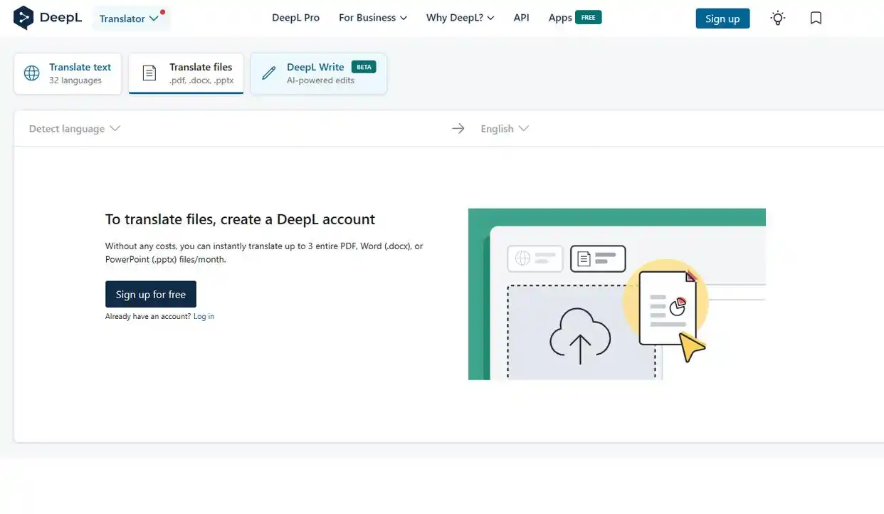This screenshot has height=514, width=884.
Task: Open the API navigation link
Action: 522,18
